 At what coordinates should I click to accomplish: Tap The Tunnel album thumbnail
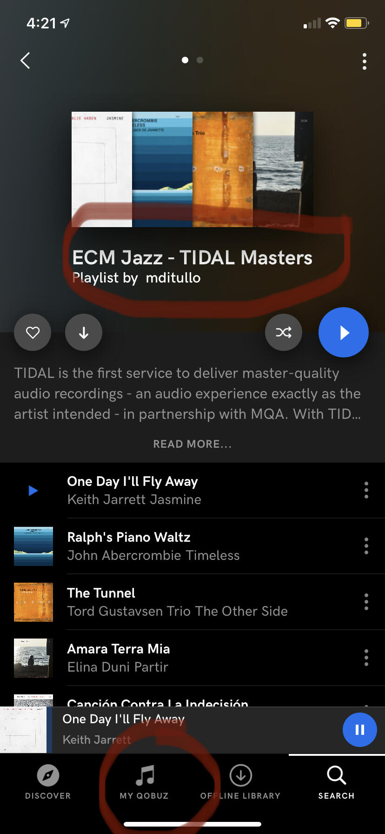click(33, 602)
